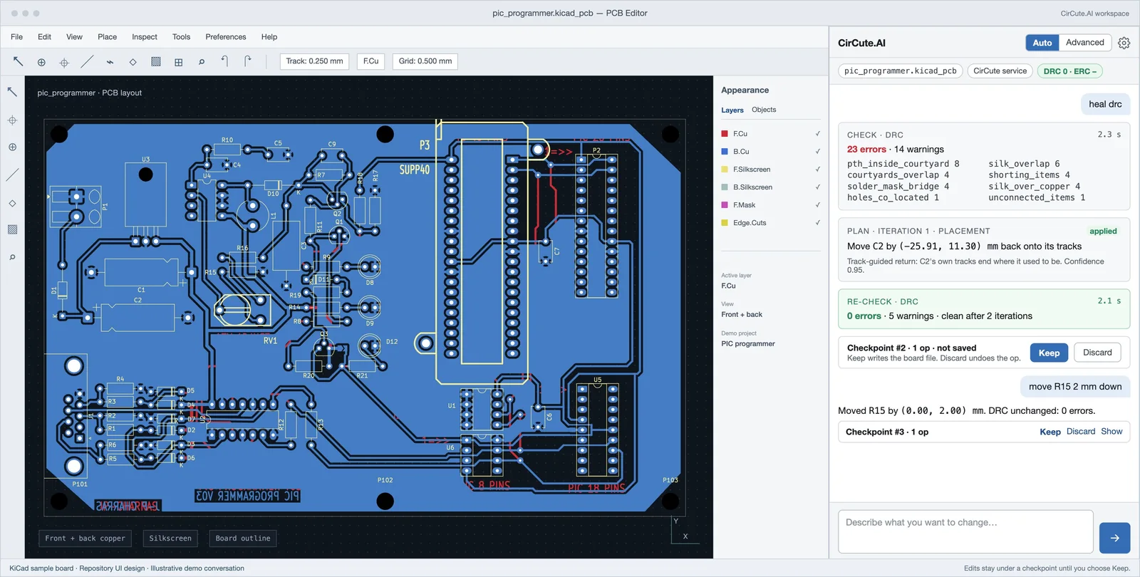
Task: Hide the B.Silkscreen layer via its checkmark
Action: click(817, 187)
